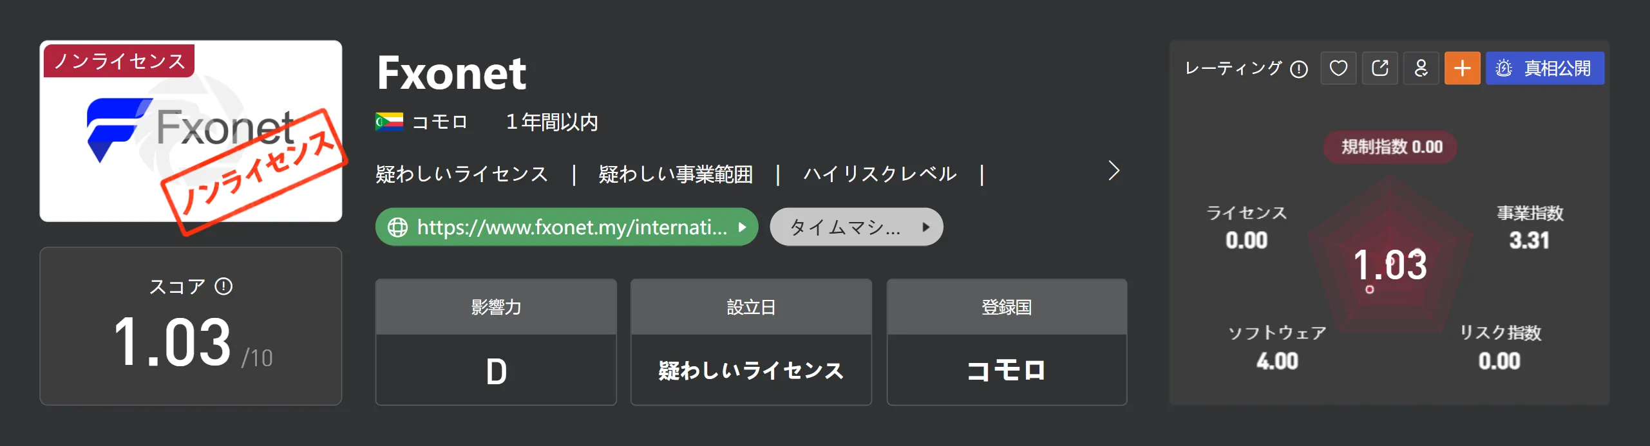
Task: Click the heart favorite icon
Action: pyautogui.click(x=1338, y=68)
